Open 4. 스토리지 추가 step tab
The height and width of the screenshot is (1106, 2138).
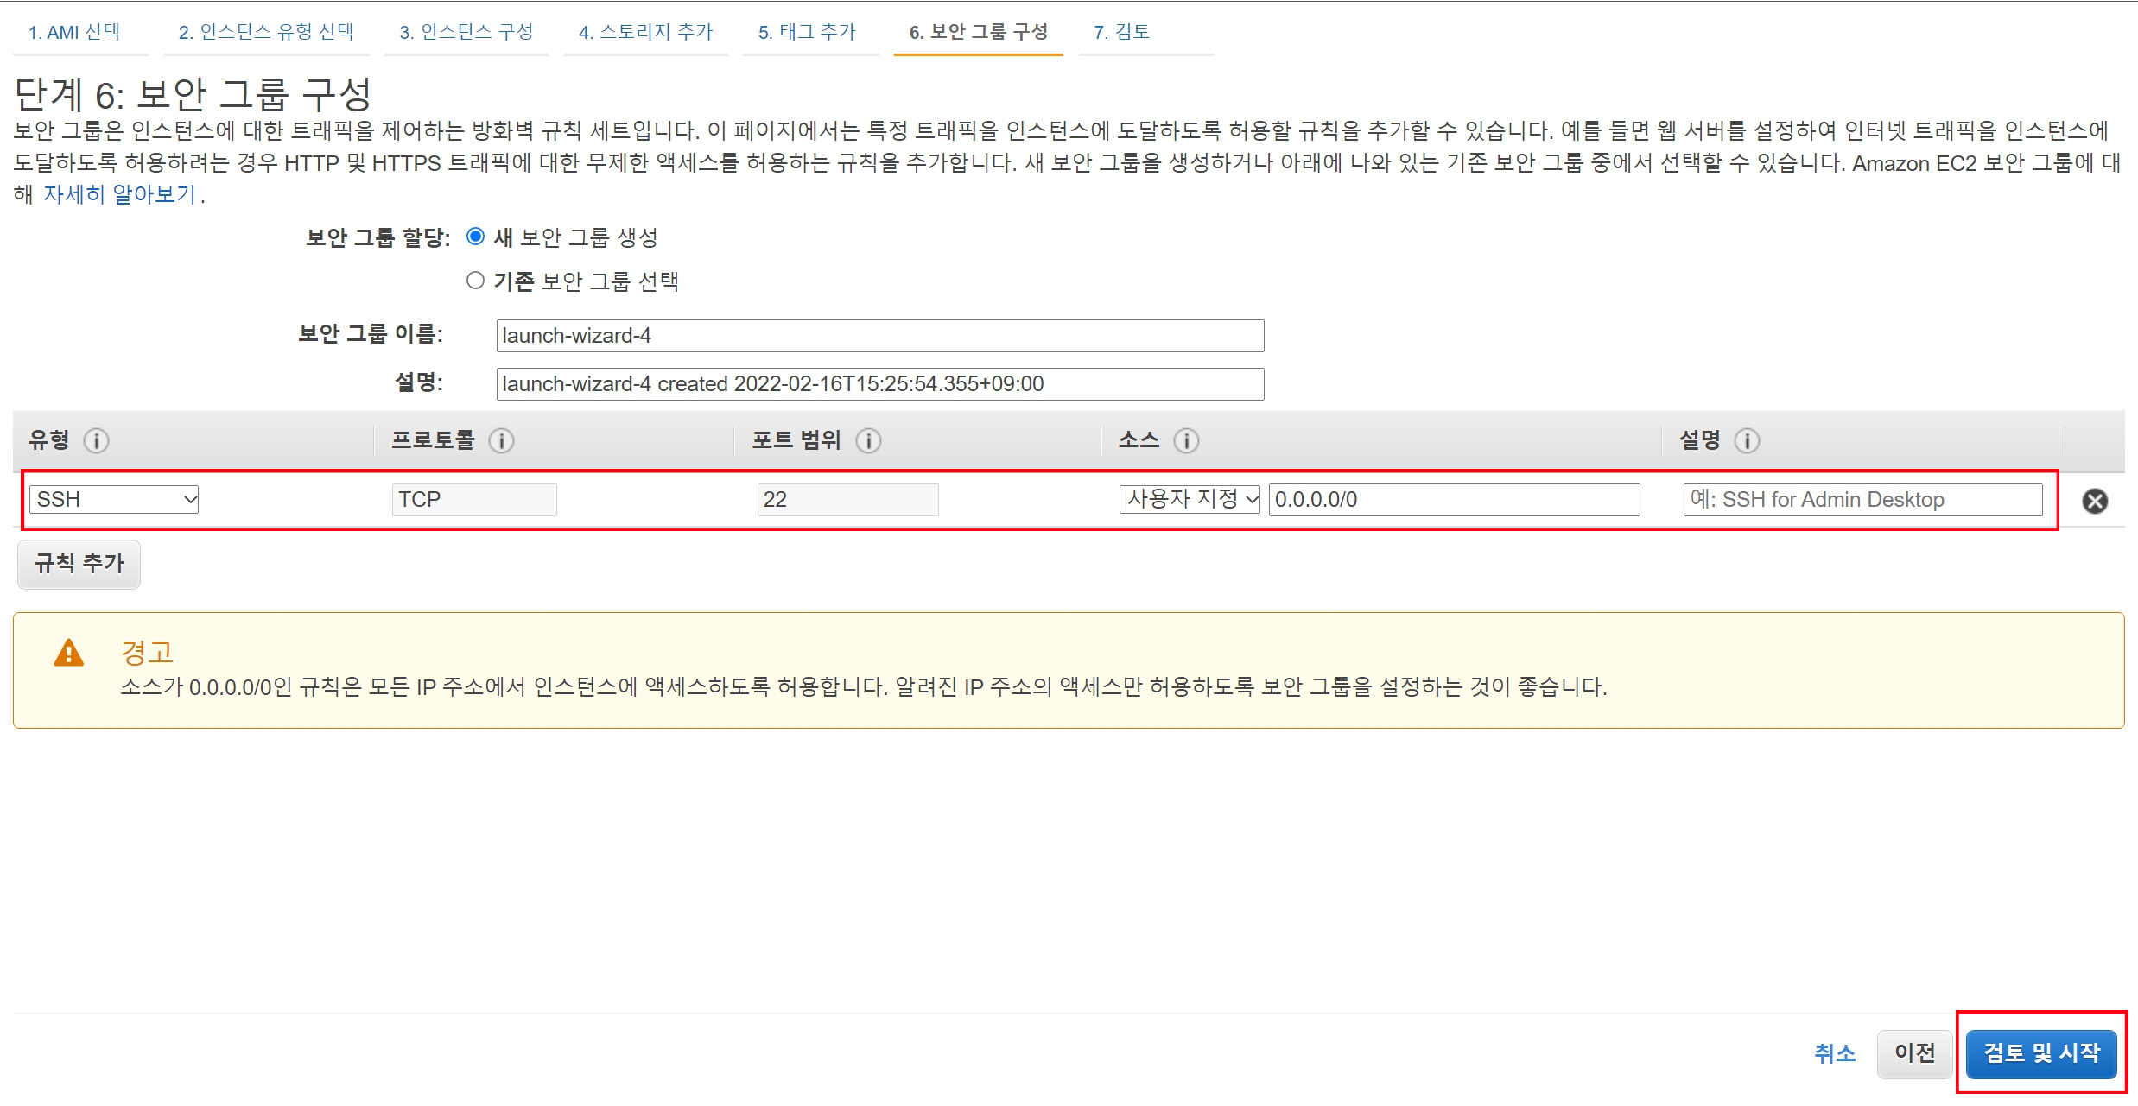(x=645, y=32)
